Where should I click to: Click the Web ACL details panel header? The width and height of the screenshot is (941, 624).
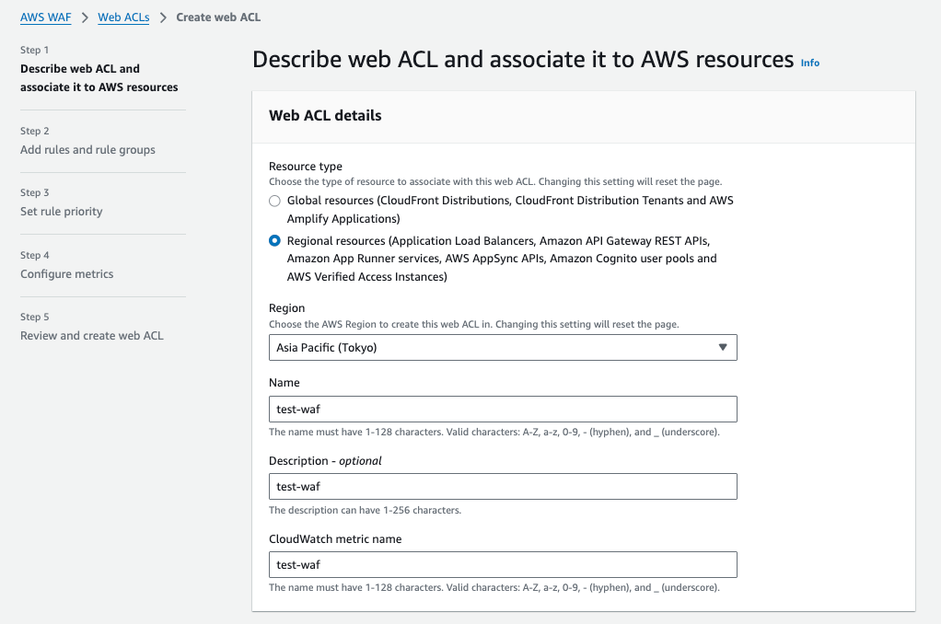coord(325,116)
